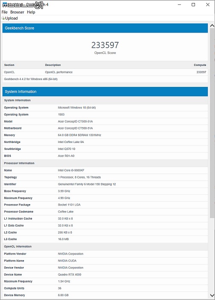Select '64.0 GB DDR4 SDRAM 1331MHz' memory value
The width and height of the screenshot is (215, 300).
[79, 135]
